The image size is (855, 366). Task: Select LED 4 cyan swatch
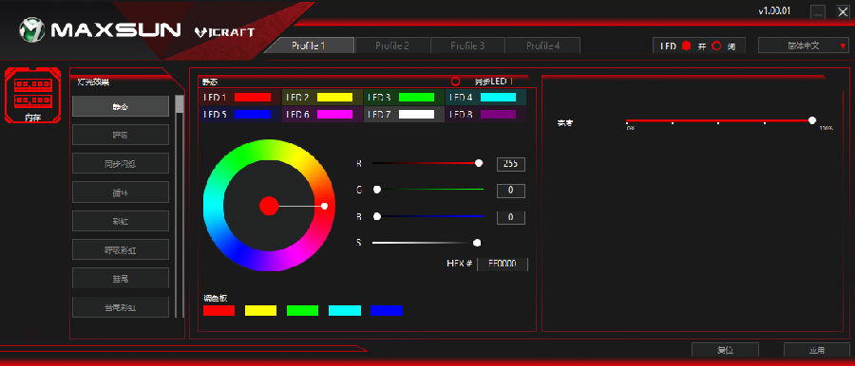pos(499,98)
